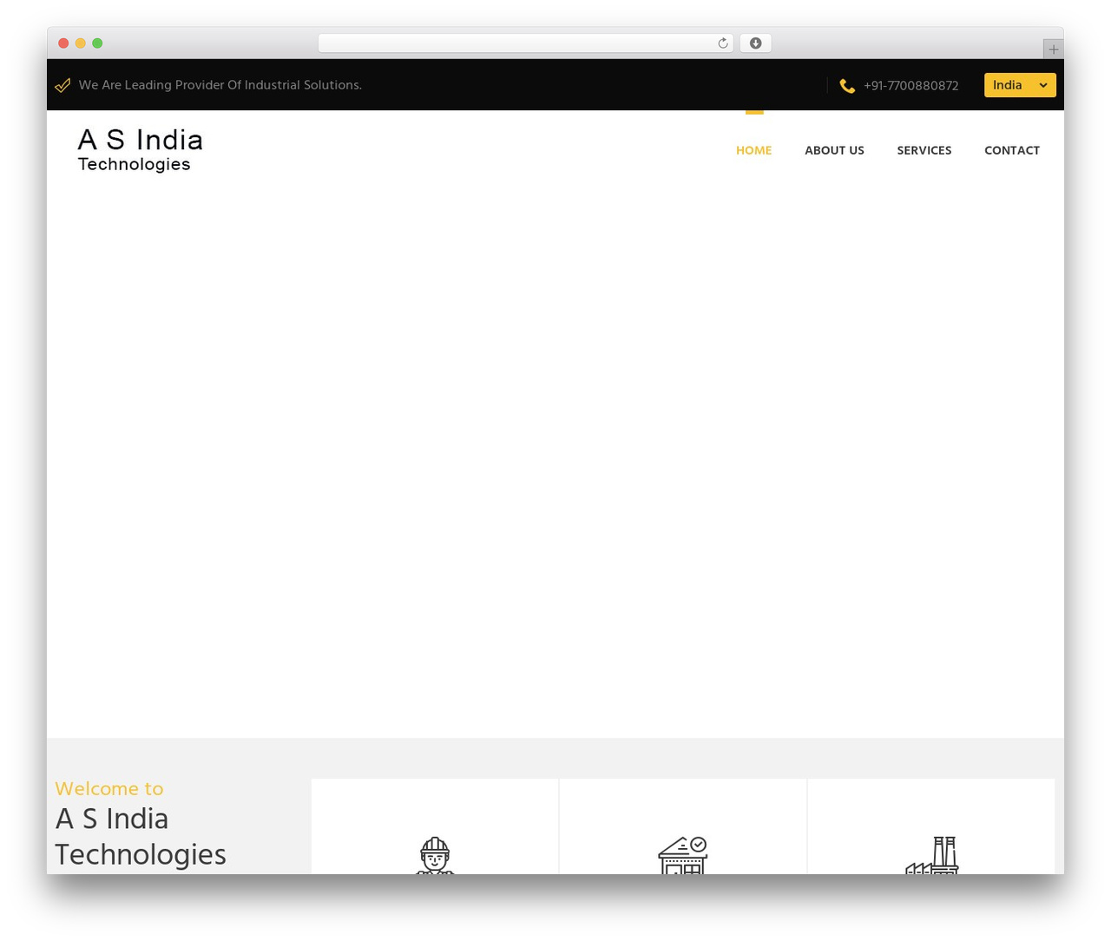Click the green maximize window button
The width and height of the screenshot is (1111, 941).
tap(97, 43)
